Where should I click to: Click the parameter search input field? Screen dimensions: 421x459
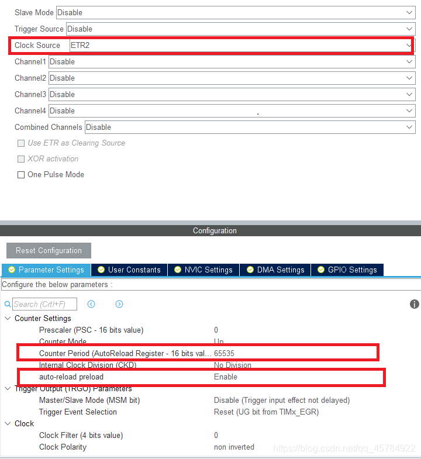coord(44,304)
